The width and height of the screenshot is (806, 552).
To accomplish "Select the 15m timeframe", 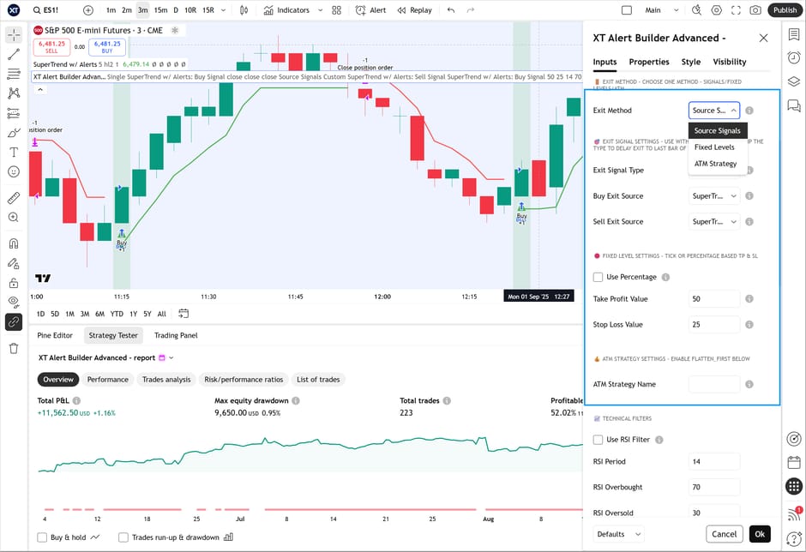I will [160, 10].
